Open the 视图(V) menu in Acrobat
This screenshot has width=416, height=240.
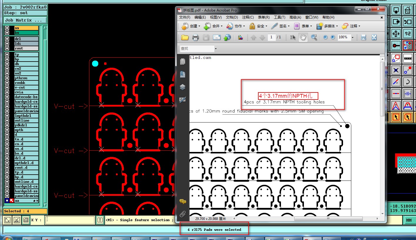point(216,17)
